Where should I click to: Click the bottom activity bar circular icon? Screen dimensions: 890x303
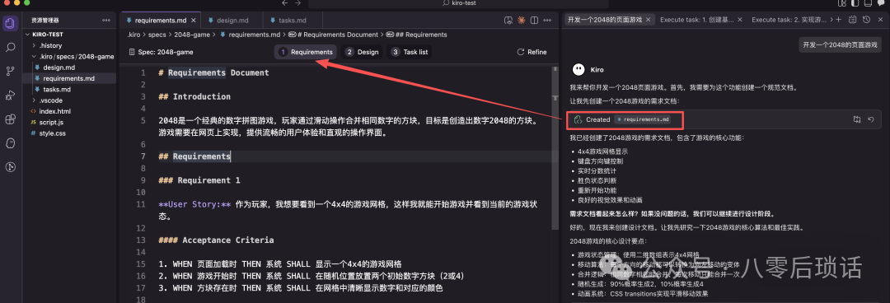click(x=10, y=167)
